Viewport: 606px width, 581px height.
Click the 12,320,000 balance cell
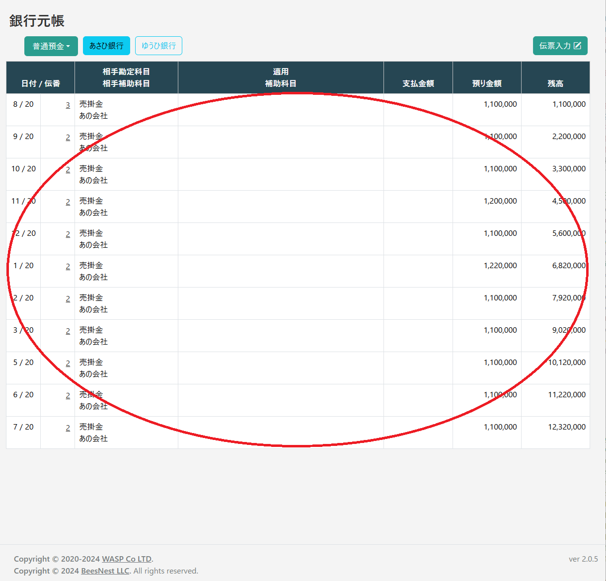(x=566, y=427)
